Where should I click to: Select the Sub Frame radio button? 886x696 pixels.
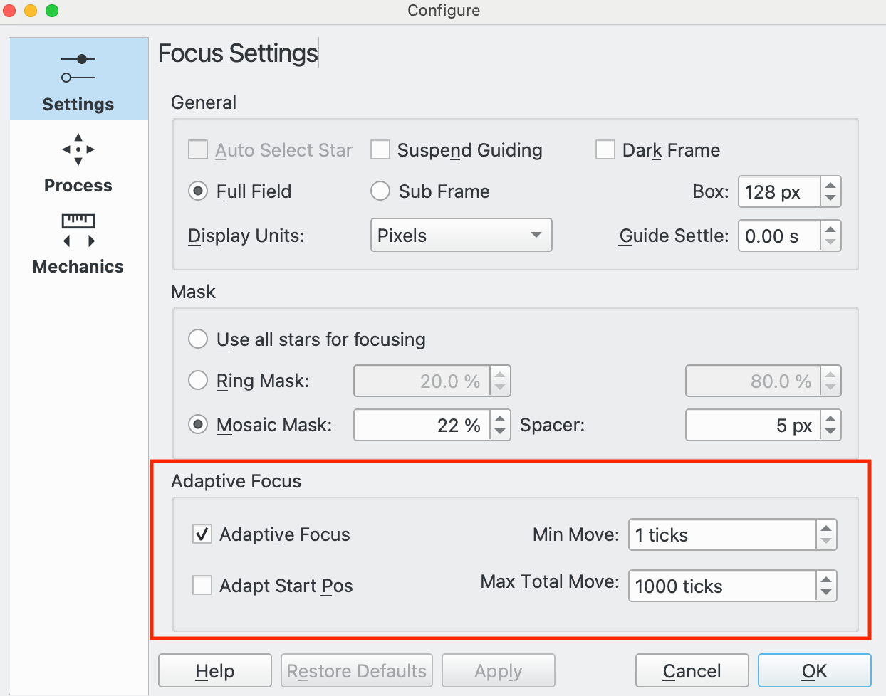380,191
